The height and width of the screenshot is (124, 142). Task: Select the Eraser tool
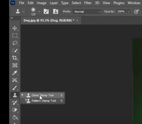pos(15,110)
